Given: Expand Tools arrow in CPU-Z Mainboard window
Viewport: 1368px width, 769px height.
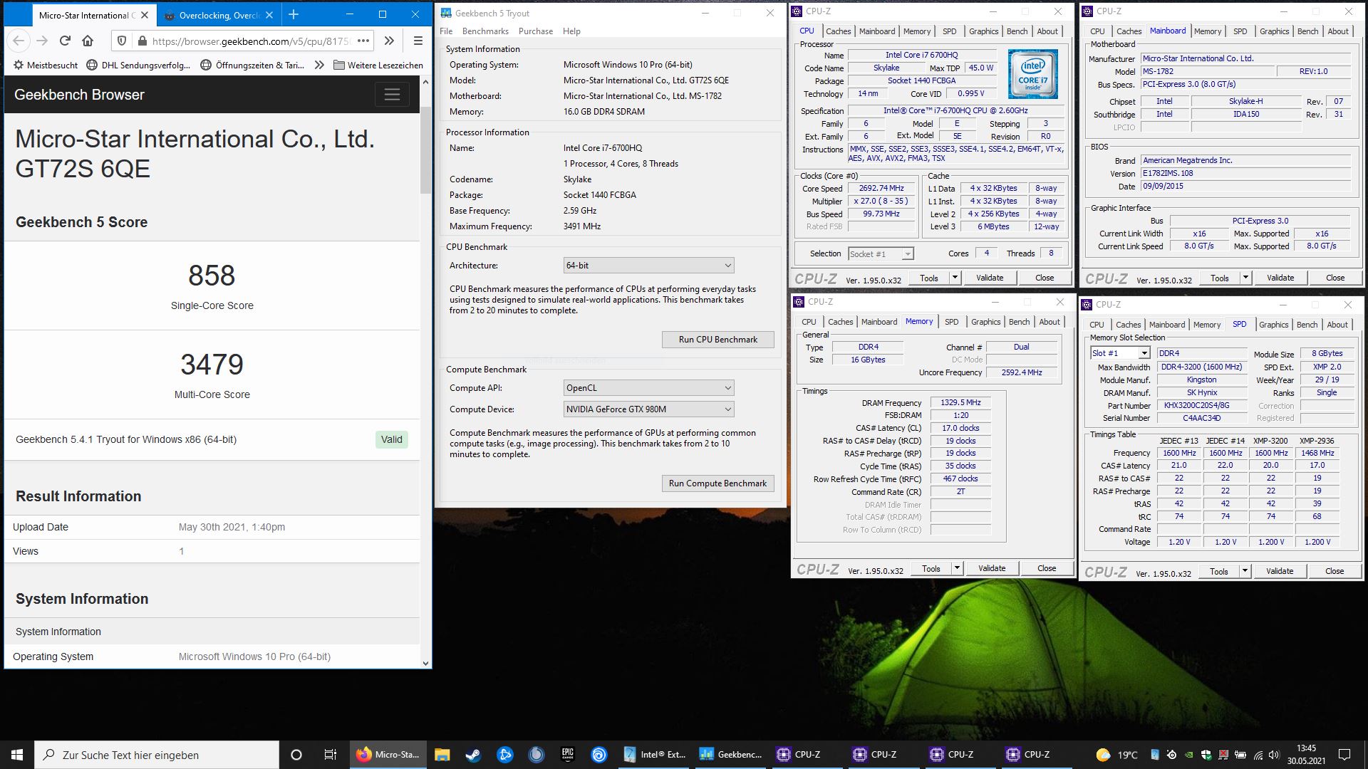Looking at the screenshot, I should pyautogui.click(x=1245, y=278).
